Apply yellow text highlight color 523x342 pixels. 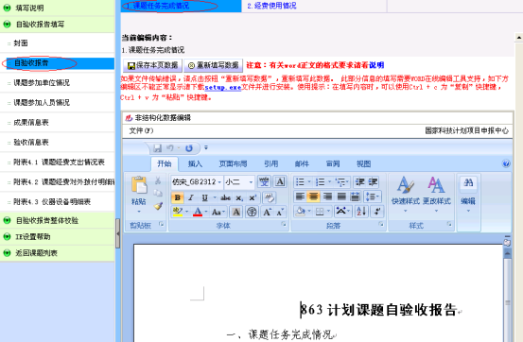point(178,212)
